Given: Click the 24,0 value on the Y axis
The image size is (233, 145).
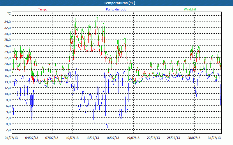Looking at the screenshot, I should click(8, 52).
